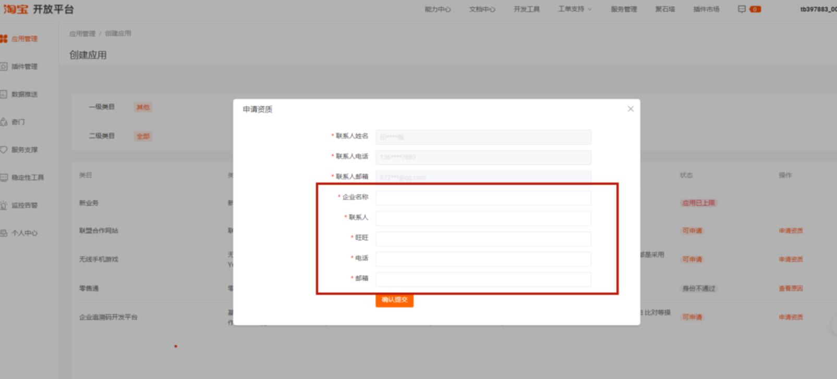Screen dimensions: 837x379
Task: Click the 稳定性工具 sidebar icon
Action: [x=4, y=178]
